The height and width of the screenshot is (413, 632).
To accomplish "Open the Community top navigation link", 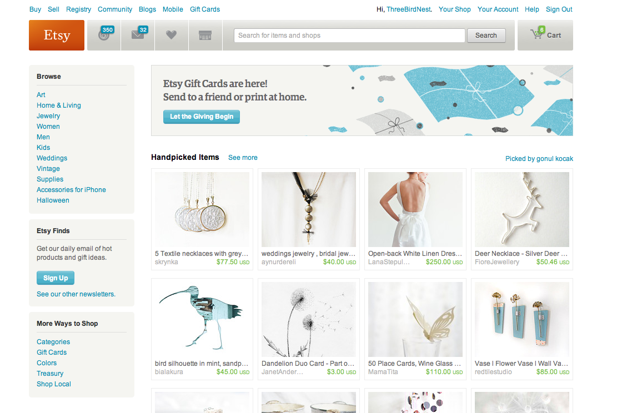I will click(x=115, y=9).
